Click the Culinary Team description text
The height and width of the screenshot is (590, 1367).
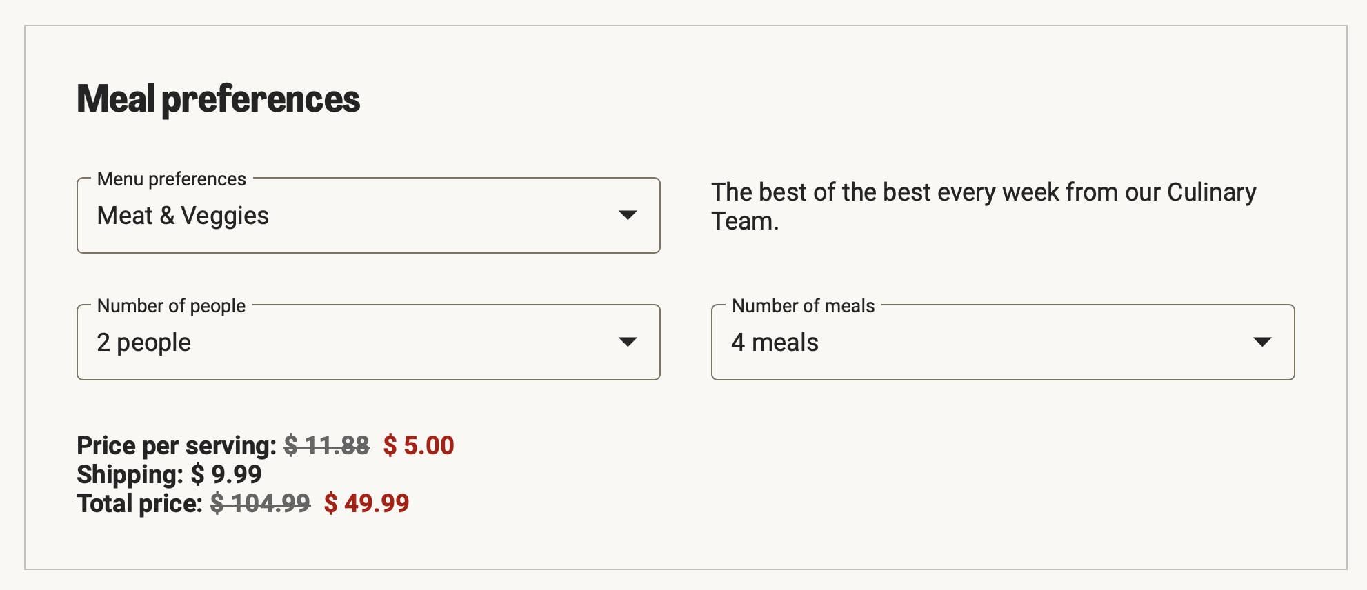(x=983, y=206)
